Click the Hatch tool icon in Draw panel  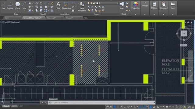pyautogui.click(x=30, y=11)
